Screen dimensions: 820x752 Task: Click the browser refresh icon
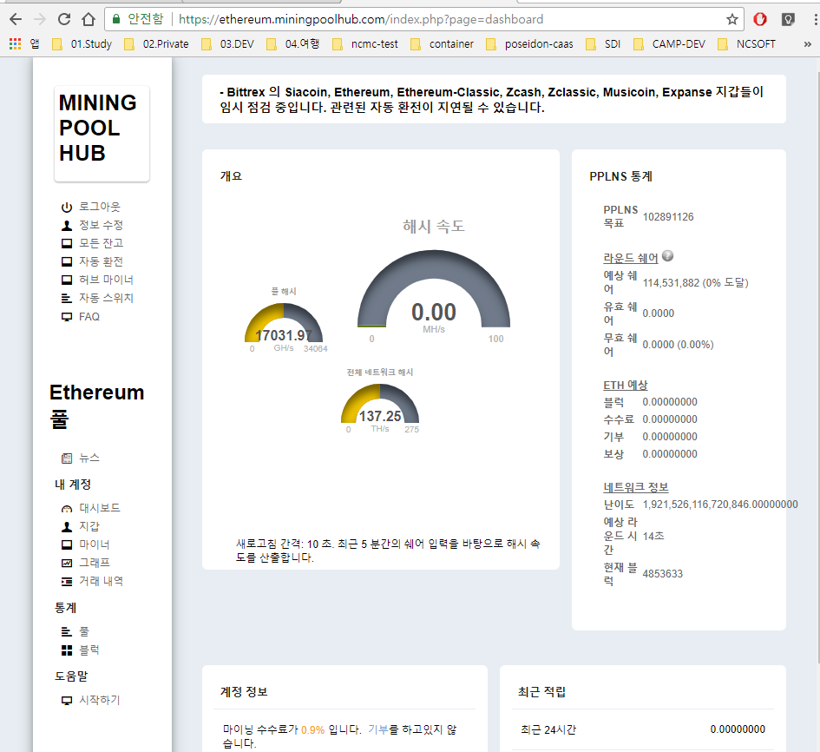click(62, 17)
